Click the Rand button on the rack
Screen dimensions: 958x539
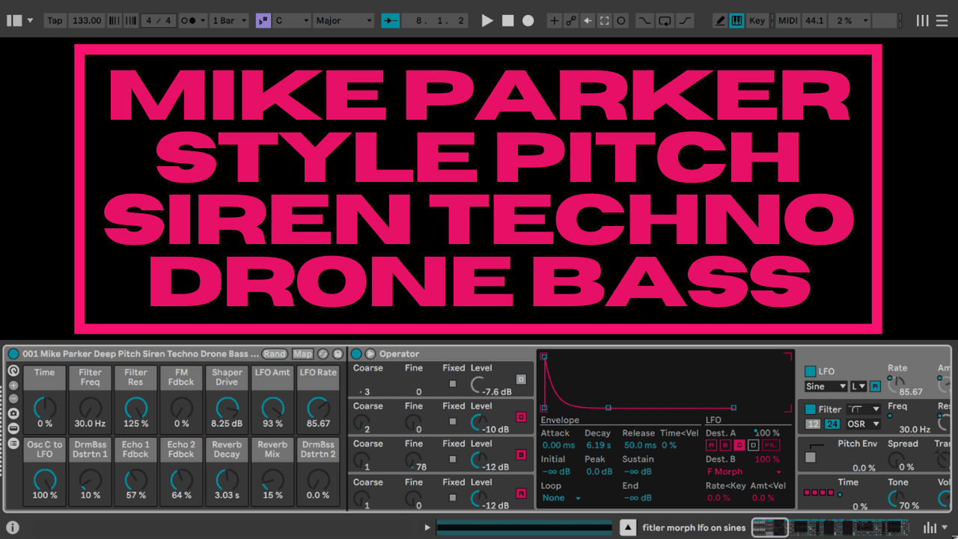[x=274, y=354]
